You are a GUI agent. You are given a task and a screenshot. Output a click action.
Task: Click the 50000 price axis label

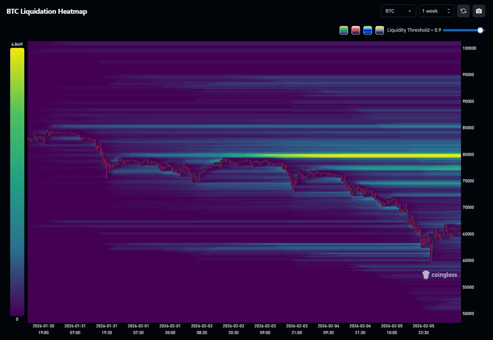coord(468,314)
